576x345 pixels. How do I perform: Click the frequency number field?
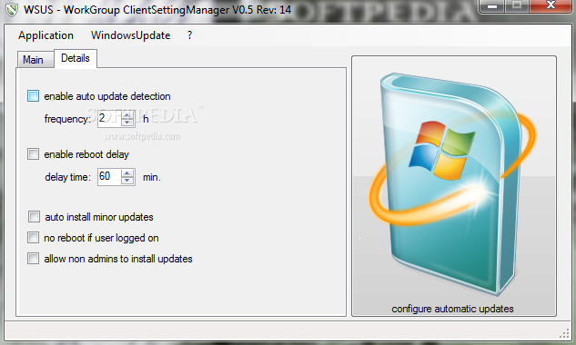click(x=110, y=118)
